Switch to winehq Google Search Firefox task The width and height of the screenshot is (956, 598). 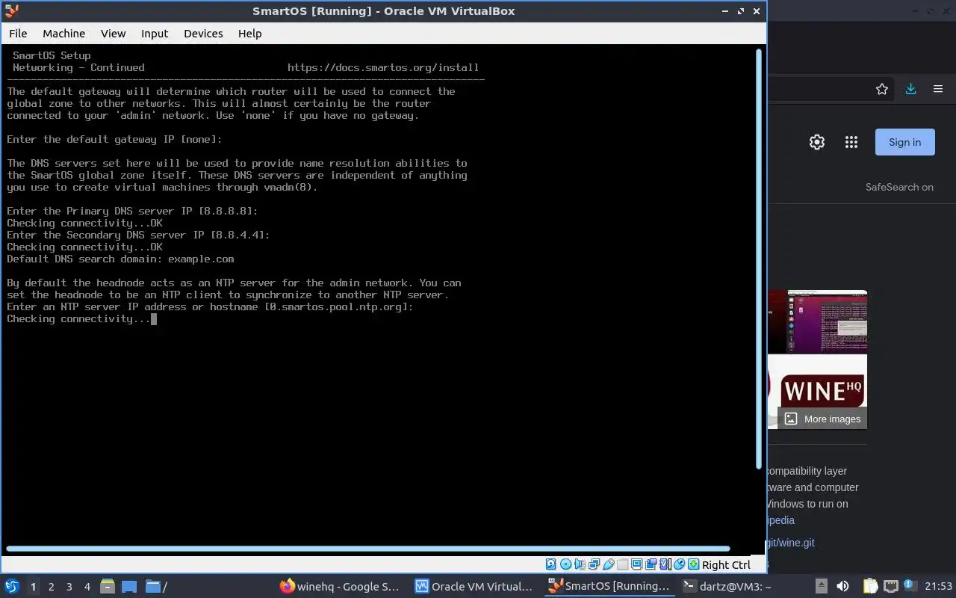click(340, 586)
